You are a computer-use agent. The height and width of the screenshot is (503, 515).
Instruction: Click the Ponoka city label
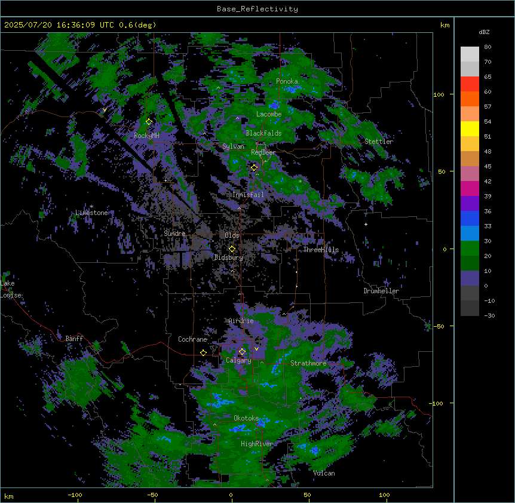pyautogui.click(x=287, y=81)
